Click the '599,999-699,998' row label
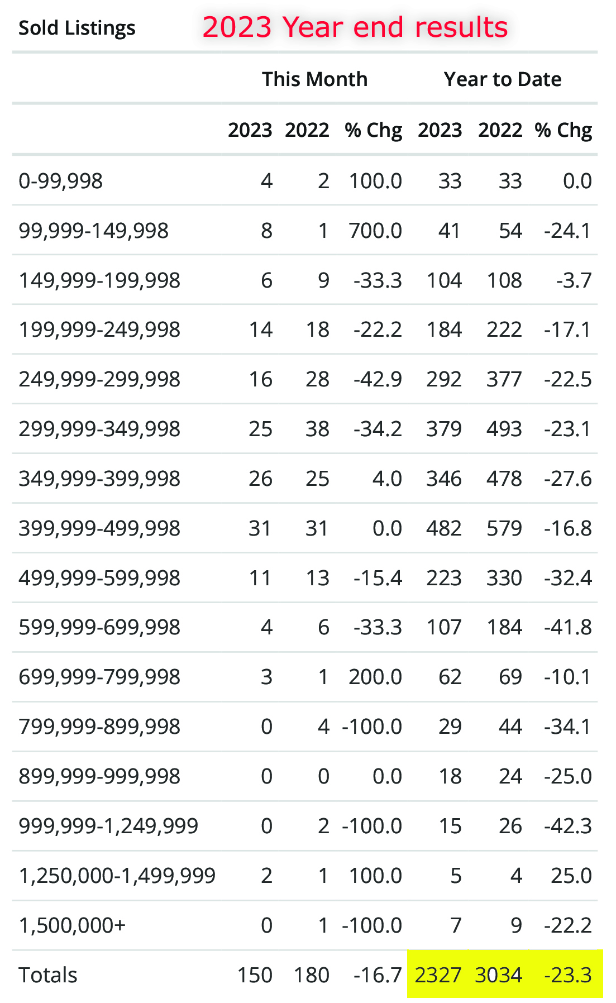 pyautogui.click(x=99, y=627)
